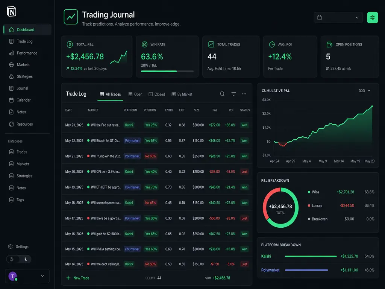
Task: Open Settings gear icon
Action: pos(10,246)
